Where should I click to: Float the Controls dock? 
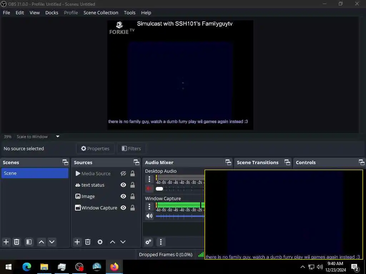361,162
